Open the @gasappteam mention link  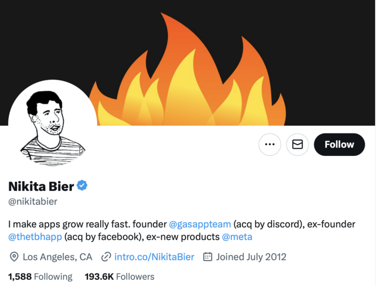click(200, 224)
